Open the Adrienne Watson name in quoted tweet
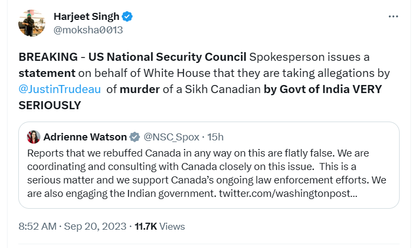This screenshot has height=248, width=412. tap(85, 137)
